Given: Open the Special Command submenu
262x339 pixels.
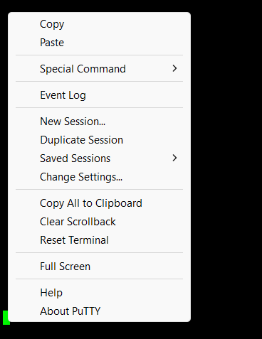Looking at the screenshot, I should click(x=99, y=69).
